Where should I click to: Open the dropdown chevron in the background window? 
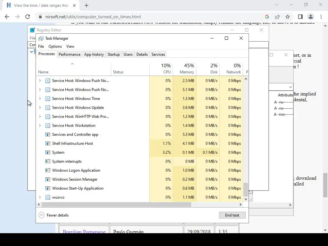pos(290,87)
